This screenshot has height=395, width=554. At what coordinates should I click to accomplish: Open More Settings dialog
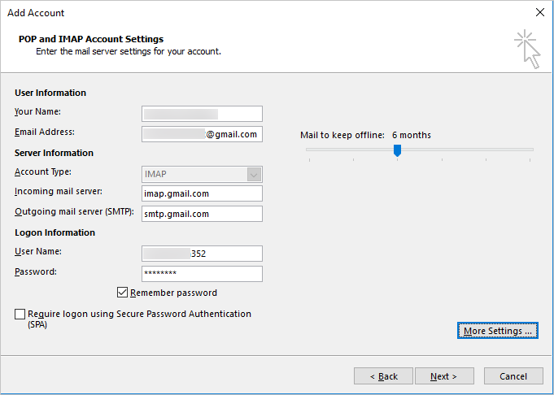[498, 331]
